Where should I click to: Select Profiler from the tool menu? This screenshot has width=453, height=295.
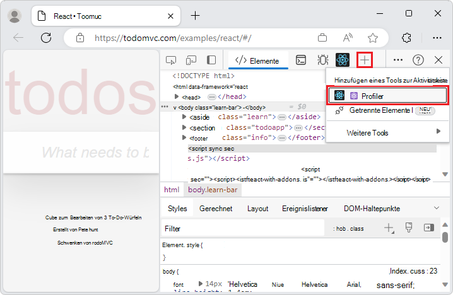pos(388,96)
